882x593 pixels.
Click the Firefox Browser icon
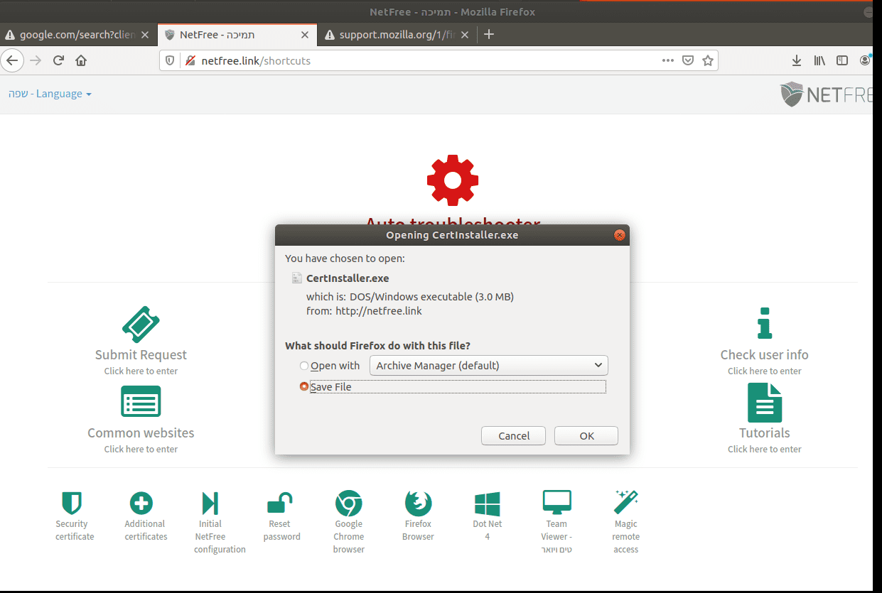tap(418, 503)
